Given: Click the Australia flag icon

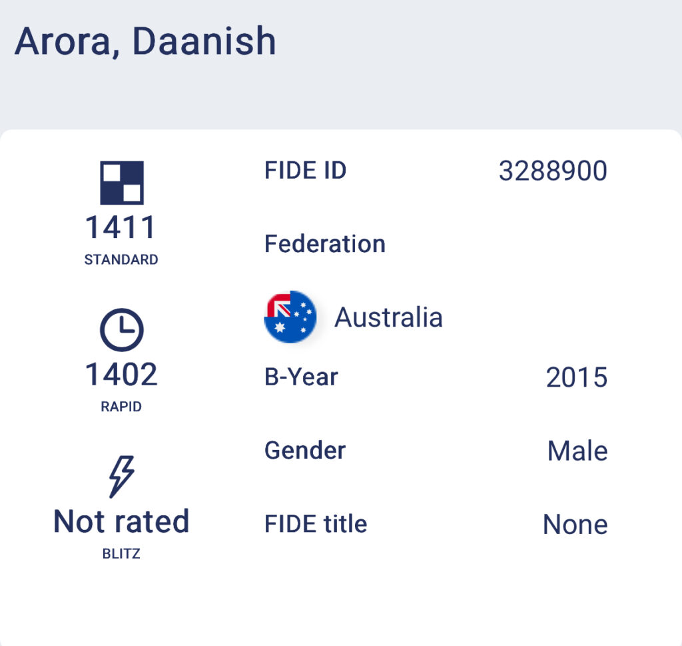Looking at the screenshot, I should [290, 317].
